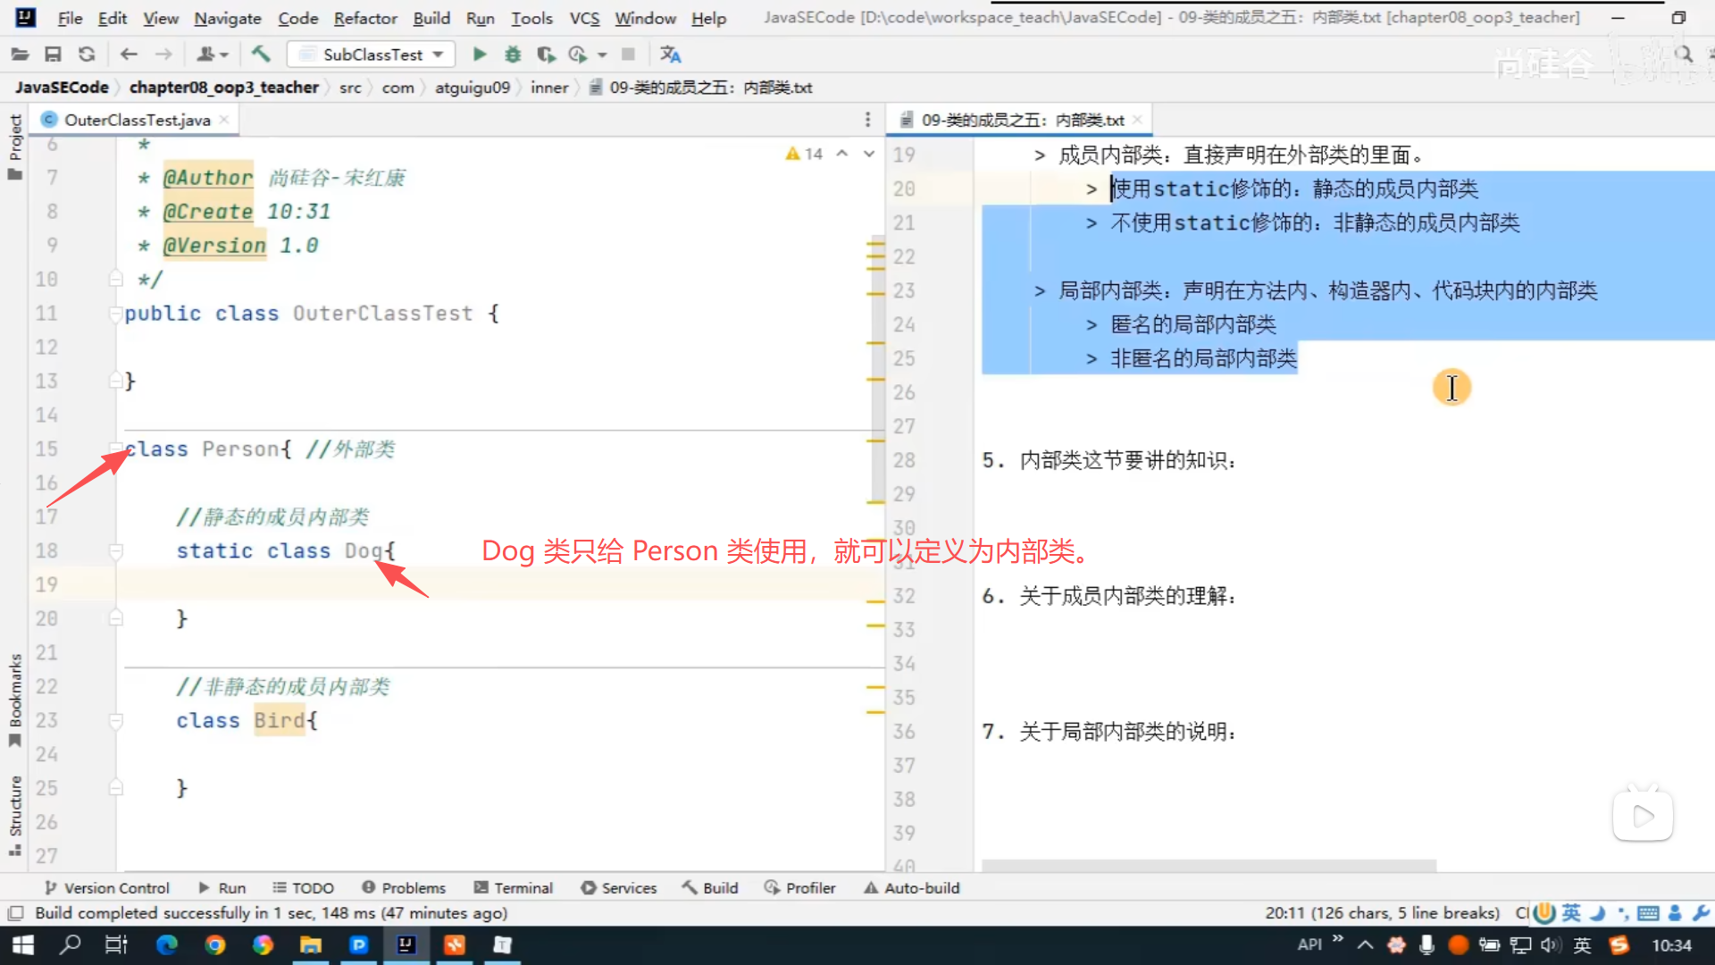
Task: Open Chrome from the Windows taskbar
Action: click(x=214, y=944)
